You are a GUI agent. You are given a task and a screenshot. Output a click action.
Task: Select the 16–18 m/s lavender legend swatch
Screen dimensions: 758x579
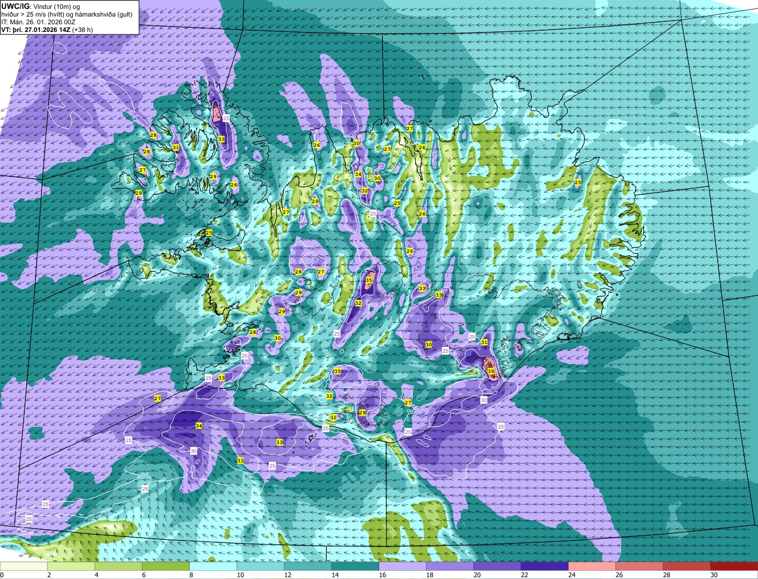click(403, 567)
